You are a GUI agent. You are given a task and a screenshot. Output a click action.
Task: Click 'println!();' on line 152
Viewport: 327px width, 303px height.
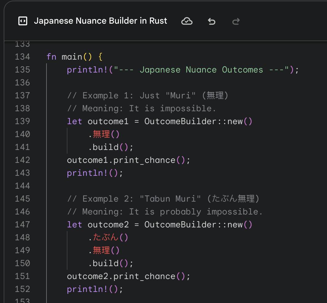(x=95, y=289)
